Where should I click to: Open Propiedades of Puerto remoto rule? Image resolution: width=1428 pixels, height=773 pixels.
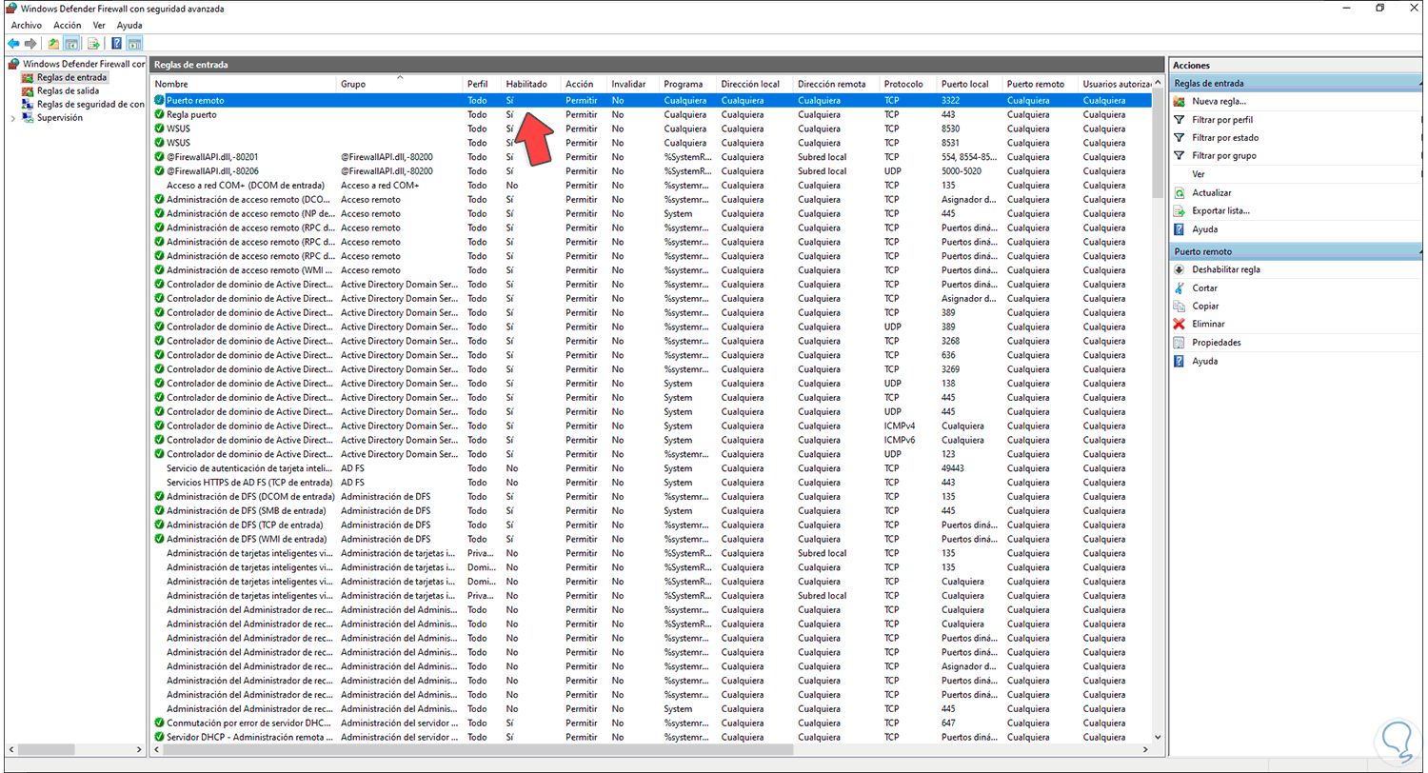[x=1216, y=343]
